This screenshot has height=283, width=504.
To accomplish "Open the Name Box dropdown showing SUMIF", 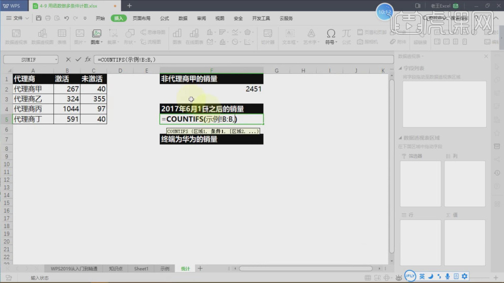I will [55, 60].
